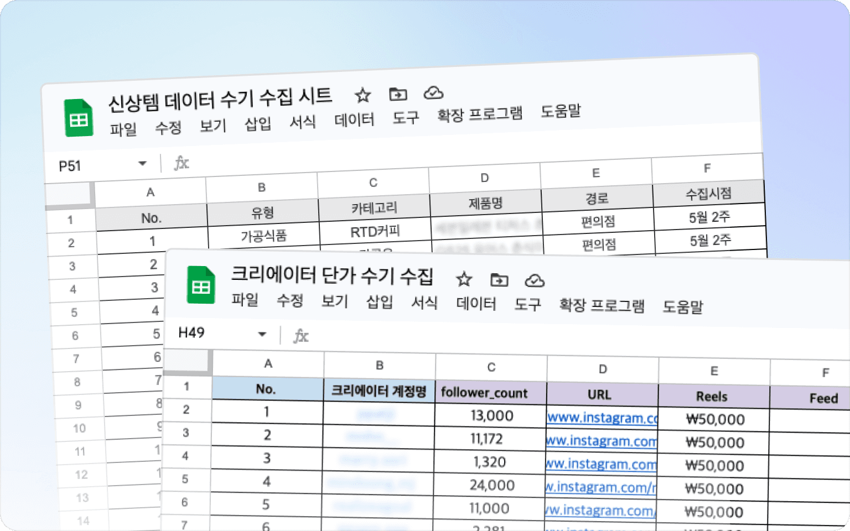Viewport: 850px width, 531px height.
Task: Open the P51 name box dropdown
Action: pos(142,164)
